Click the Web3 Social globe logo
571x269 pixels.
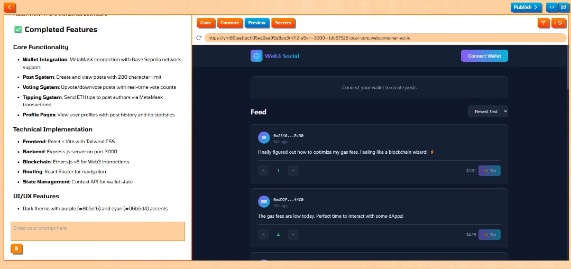point(256,55)
